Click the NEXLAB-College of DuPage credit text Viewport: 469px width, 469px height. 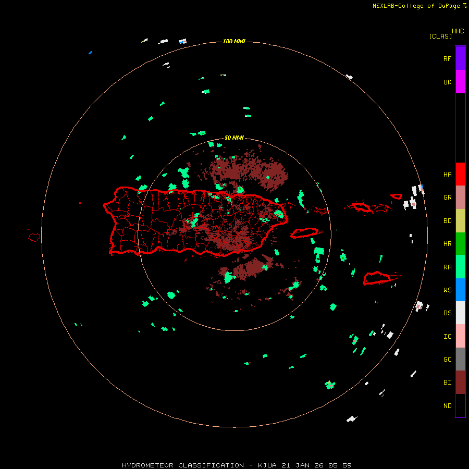coord(416,6)
